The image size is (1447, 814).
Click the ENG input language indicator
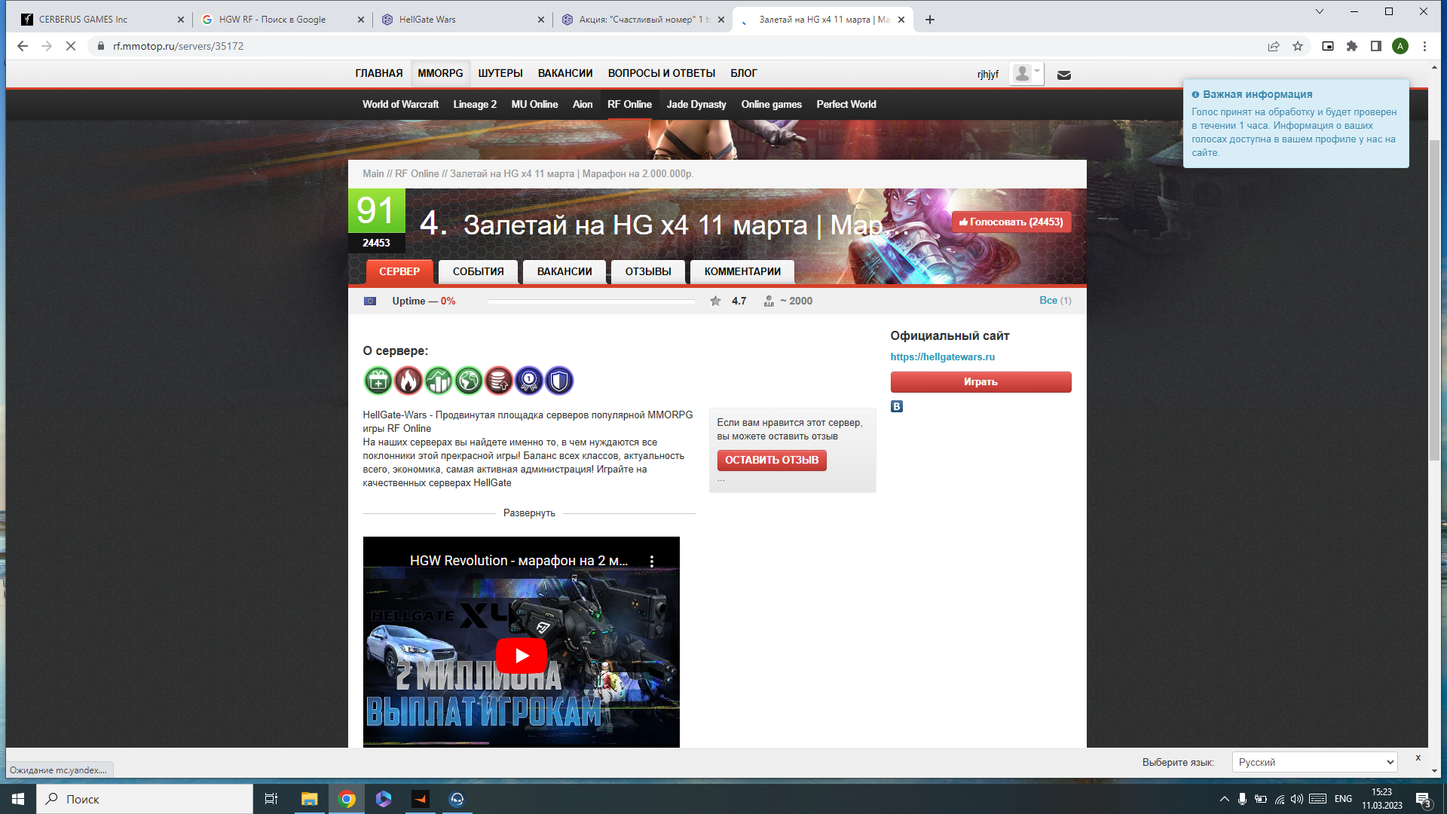1343,799
